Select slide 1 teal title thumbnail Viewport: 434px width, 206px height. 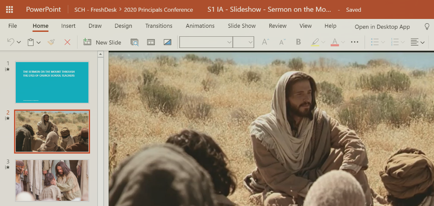(x=52, y=82)
